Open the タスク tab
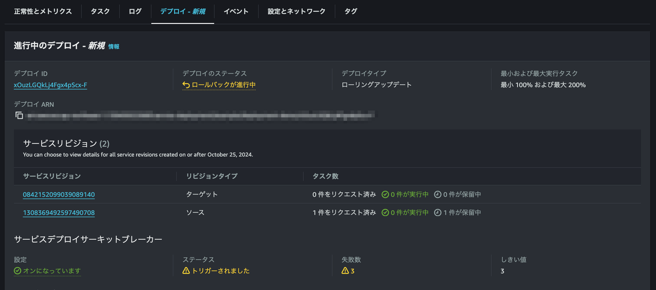Image resolution: width=656 pixels, height=290 pixels. [100, 11]
